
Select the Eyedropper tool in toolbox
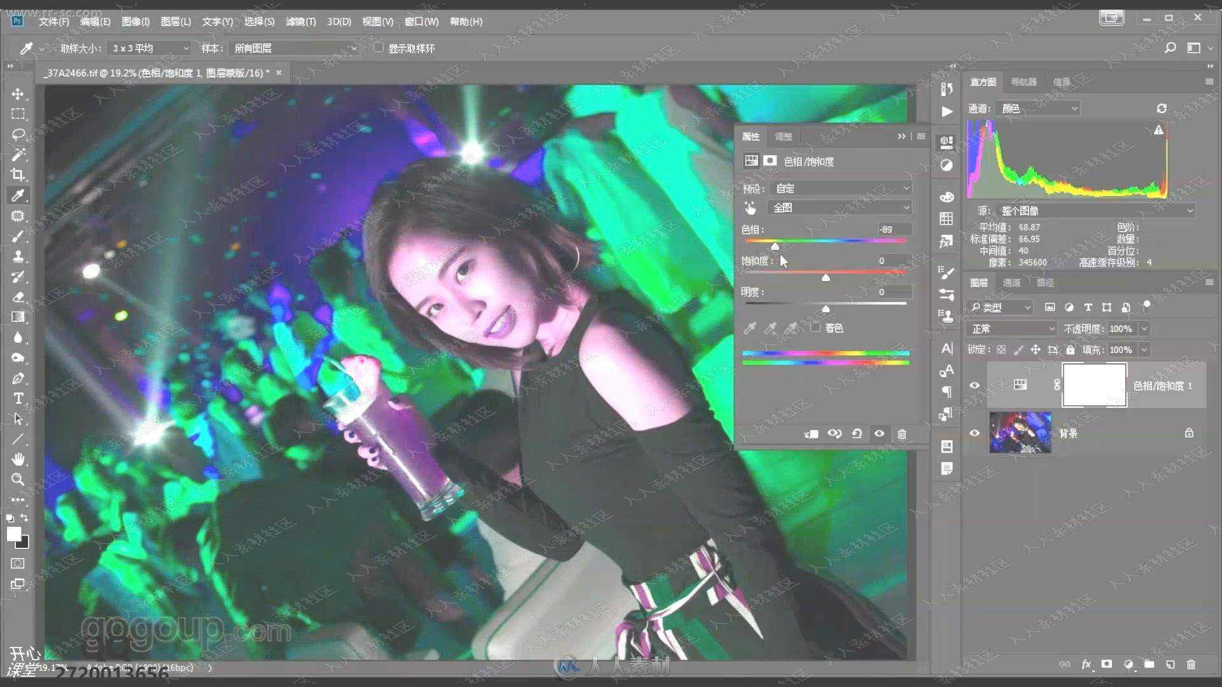18,196
